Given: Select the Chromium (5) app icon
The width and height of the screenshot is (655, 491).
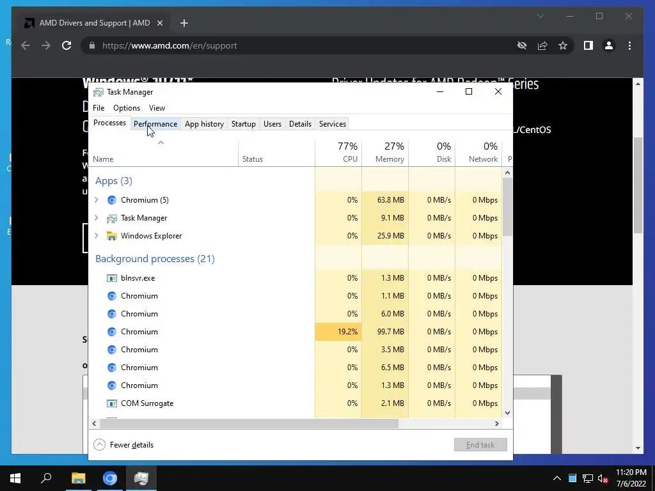Looking at the screenshot, I should tap(111, 200).
